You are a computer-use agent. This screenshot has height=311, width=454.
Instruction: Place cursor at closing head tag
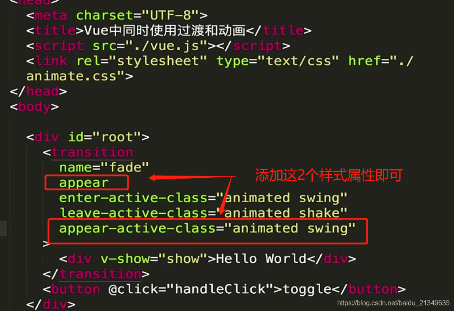pos(39,91)
